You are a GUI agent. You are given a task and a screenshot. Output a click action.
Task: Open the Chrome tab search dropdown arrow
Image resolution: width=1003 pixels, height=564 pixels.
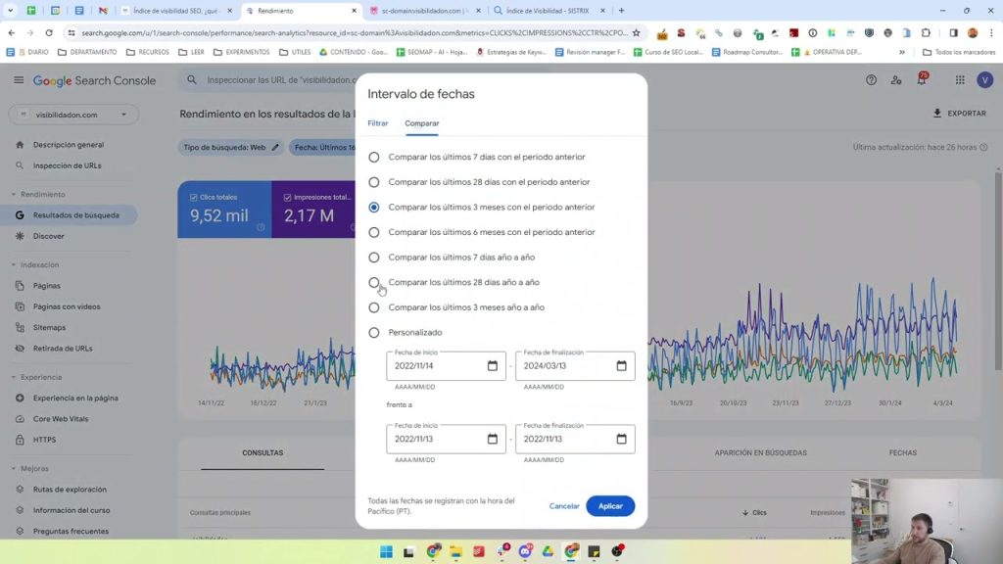click(10, 11)
